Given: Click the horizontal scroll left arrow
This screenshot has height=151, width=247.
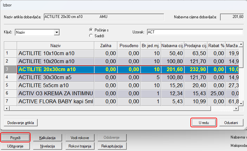Looking at the screenshot, I should click(7, 108).
